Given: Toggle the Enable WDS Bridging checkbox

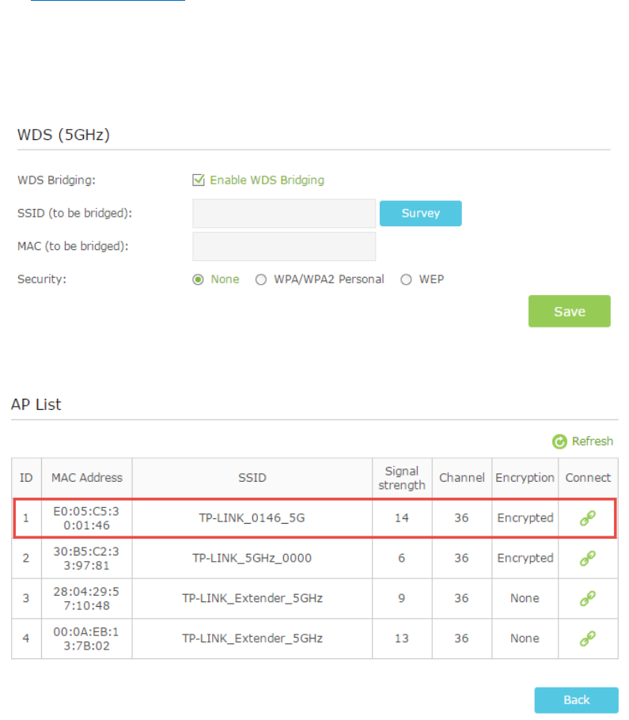Looking at the screenshot, I should [199, 180].
